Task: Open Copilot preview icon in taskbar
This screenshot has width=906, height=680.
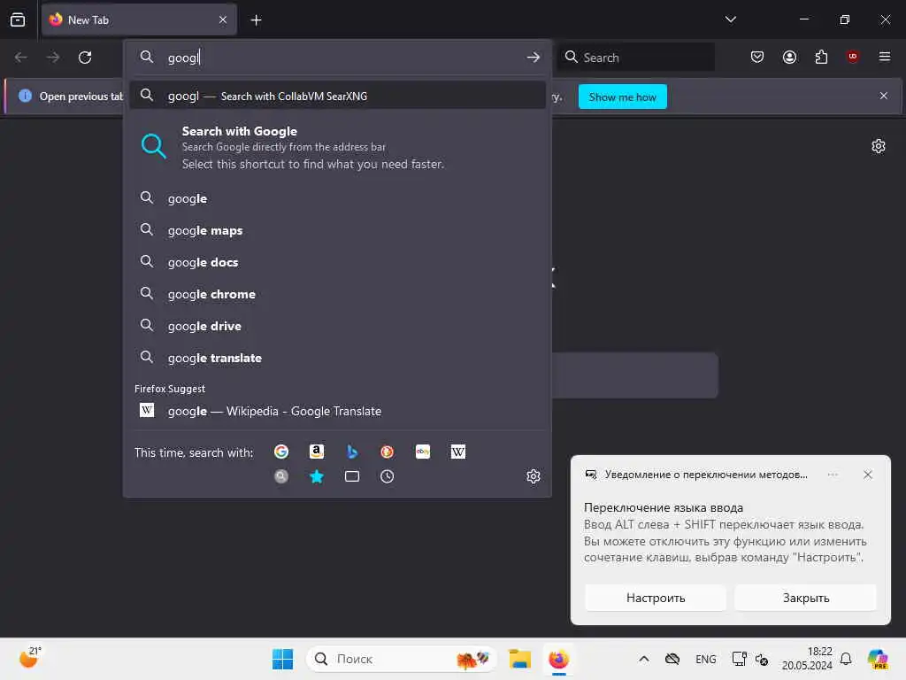Action: 878,659
